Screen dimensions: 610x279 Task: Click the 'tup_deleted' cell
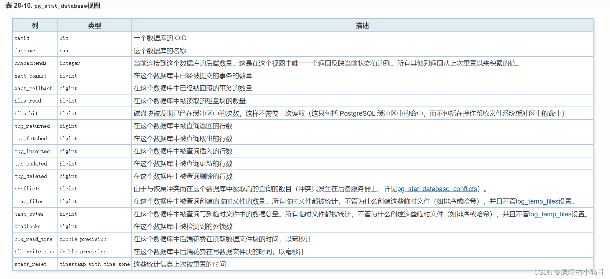(35, 176)
